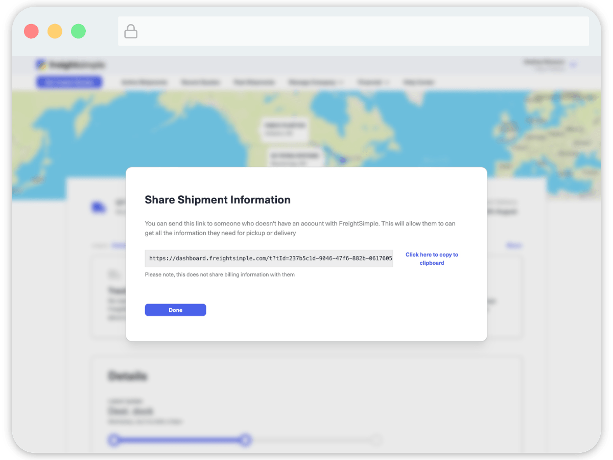
Task: Click the padlock icon in the address bar
Action: point(131,31)
